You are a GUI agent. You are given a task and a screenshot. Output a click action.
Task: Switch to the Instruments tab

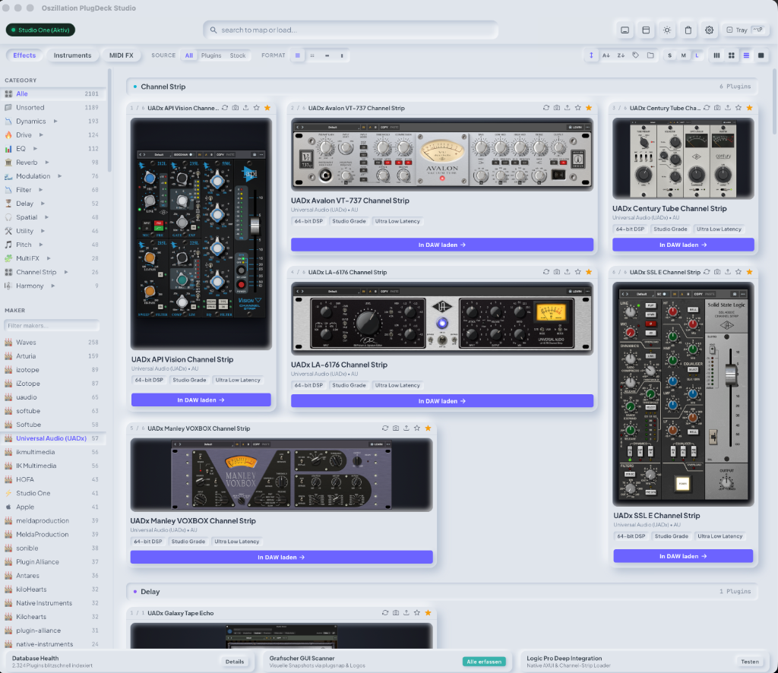pyautogui.click(x=72, y=55)
